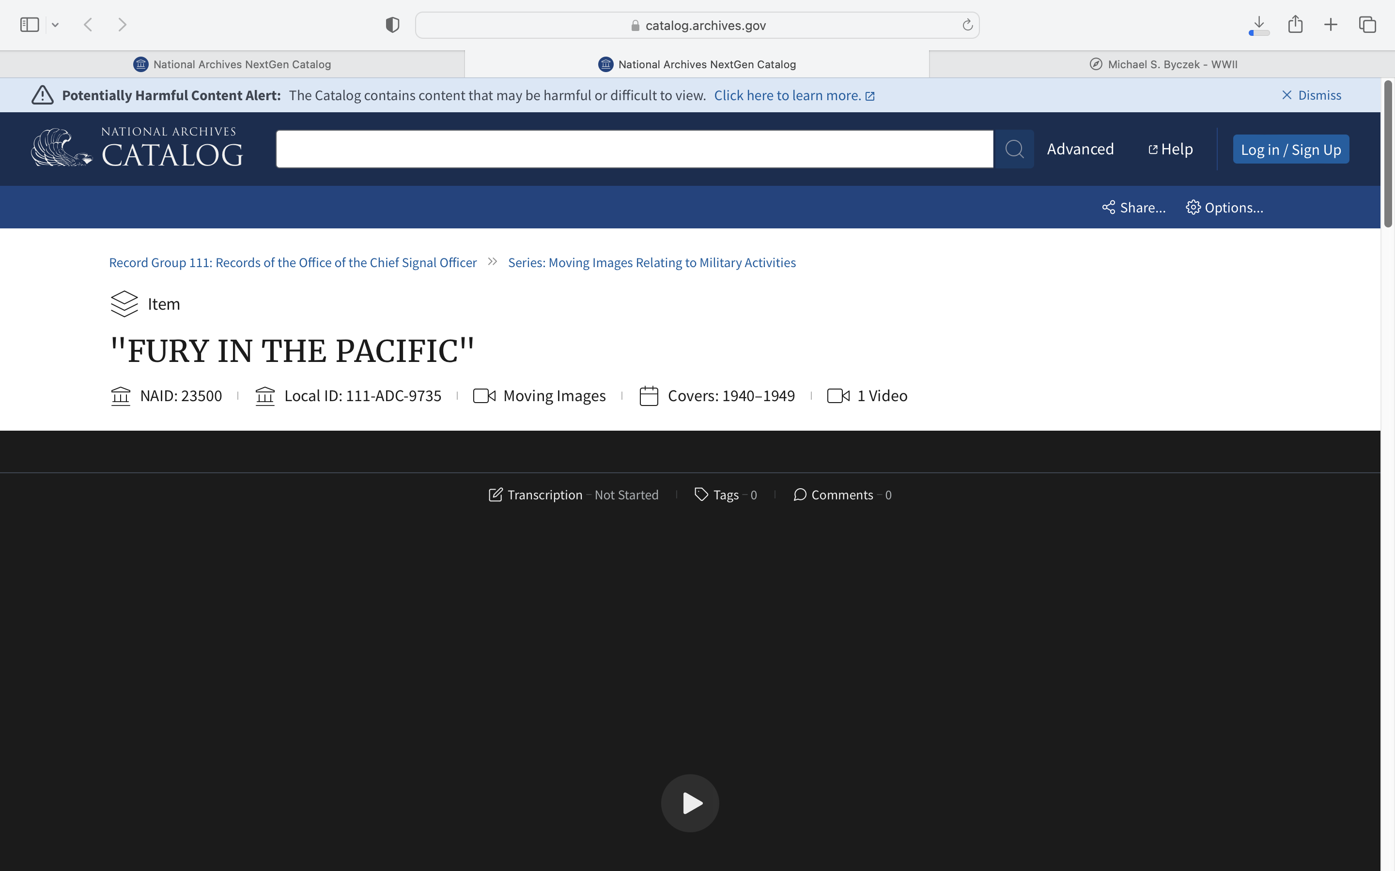
Task: Open a new tab with plus
Action: point(1331,25)
